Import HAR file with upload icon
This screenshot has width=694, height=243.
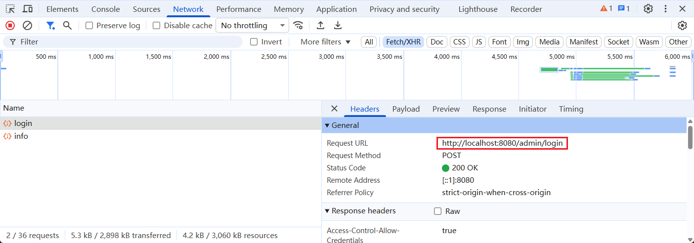(321, 26)
